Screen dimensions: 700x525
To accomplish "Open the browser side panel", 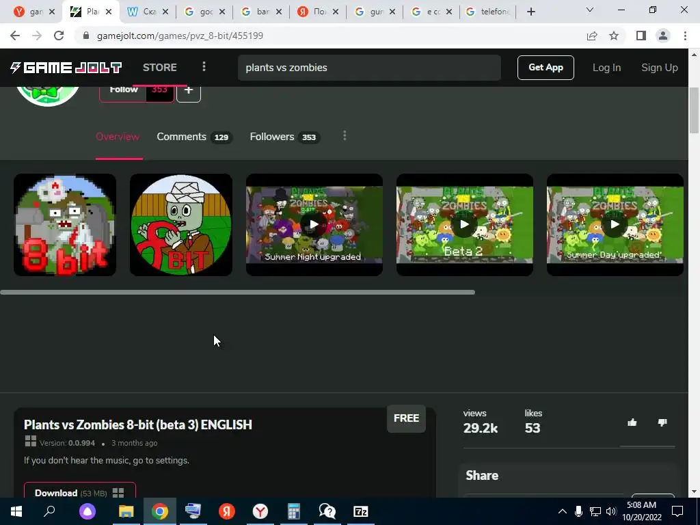I will [x=641, y=36].
